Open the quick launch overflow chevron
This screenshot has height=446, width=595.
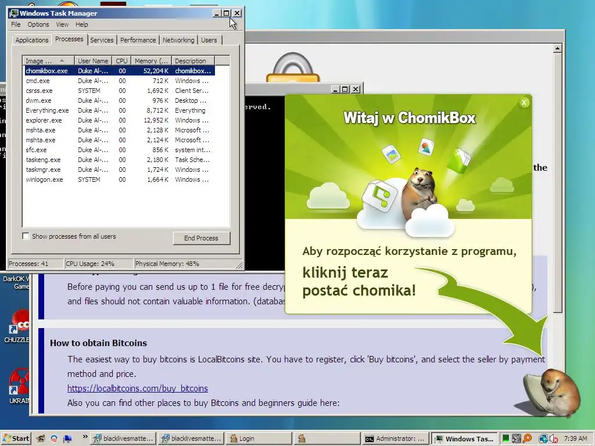pos(85,437)
